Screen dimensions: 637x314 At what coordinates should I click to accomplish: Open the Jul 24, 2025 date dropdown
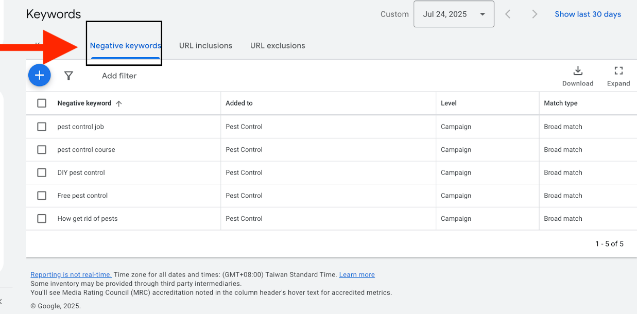453,14
